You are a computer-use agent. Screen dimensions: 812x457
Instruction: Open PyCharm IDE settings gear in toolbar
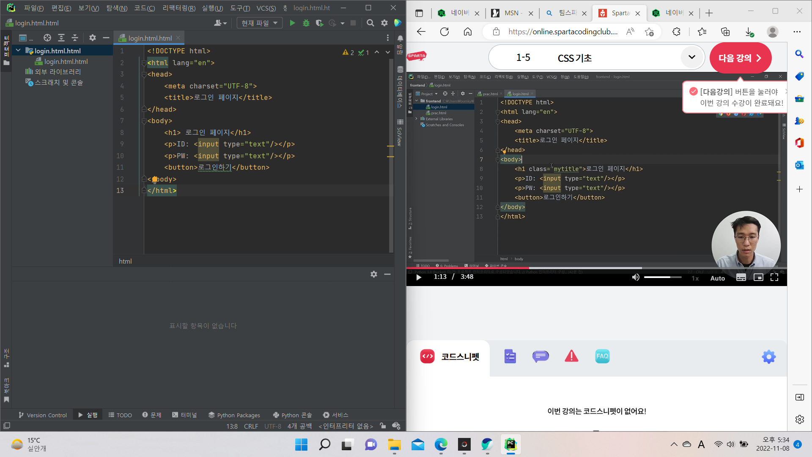(384, 23)
